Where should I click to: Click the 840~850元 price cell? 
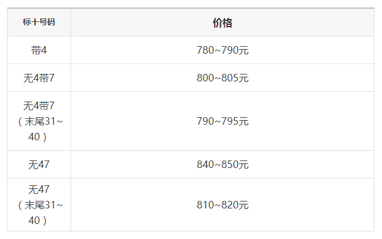(222, 165)
